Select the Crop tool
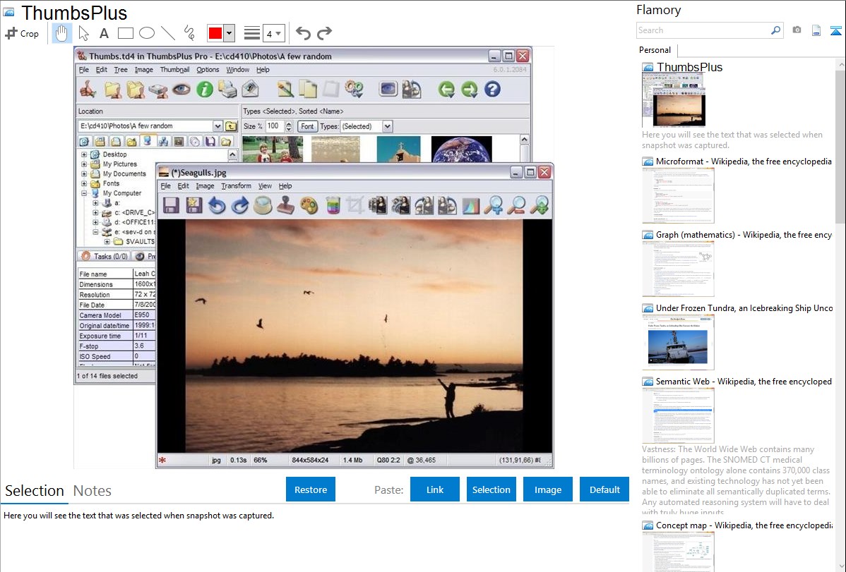The width and height of the screenshot is (846, 572). (x=22, y=33)
